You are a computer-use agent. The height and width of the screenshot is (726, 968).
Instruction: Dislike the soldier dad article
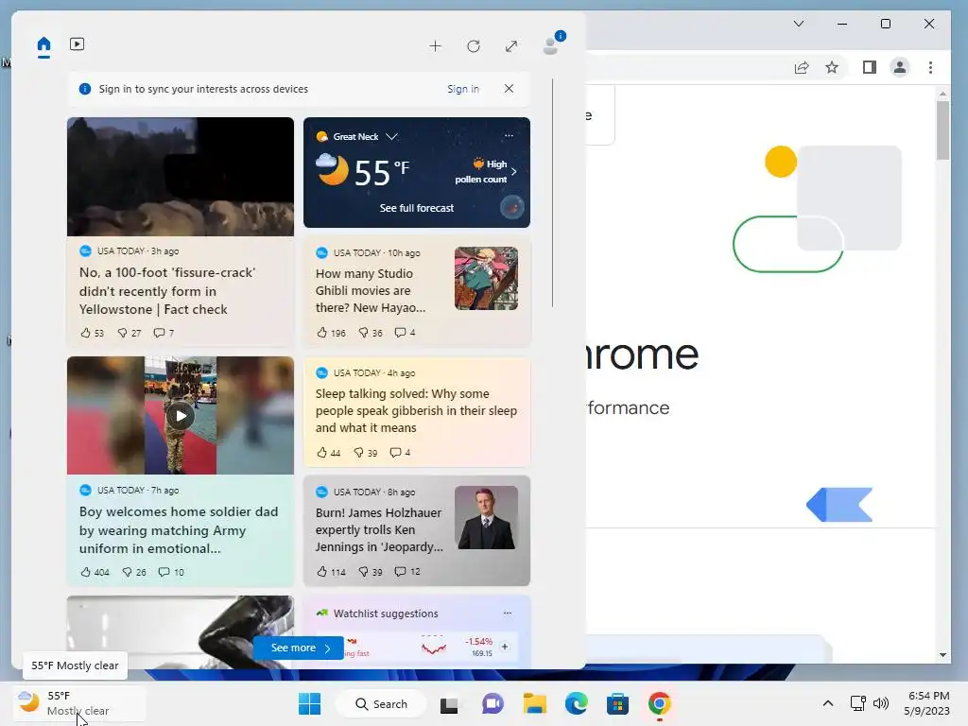tap(134, 572)
